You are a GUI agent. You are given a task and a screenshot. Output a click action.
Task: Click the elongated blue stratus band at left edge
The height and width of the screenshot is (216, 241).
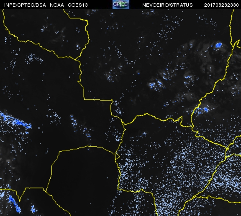(x=15, y=120)
